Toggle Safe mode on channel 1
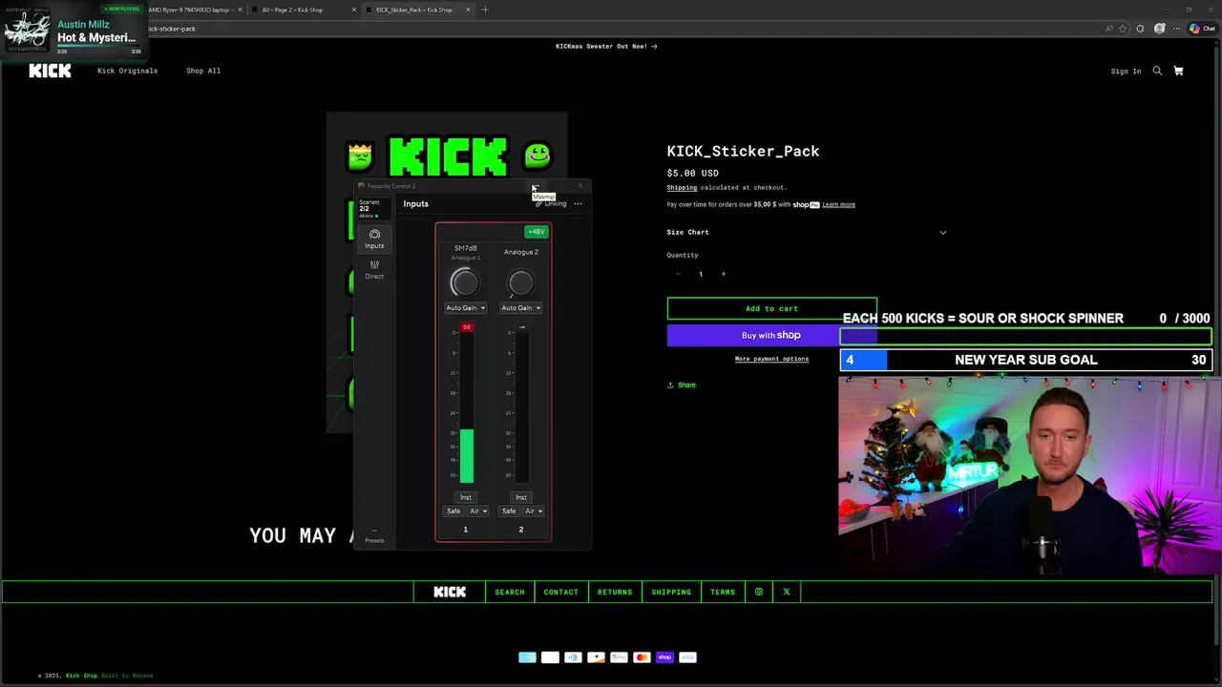The image size is (1222, 687). (x=453, y=511)
